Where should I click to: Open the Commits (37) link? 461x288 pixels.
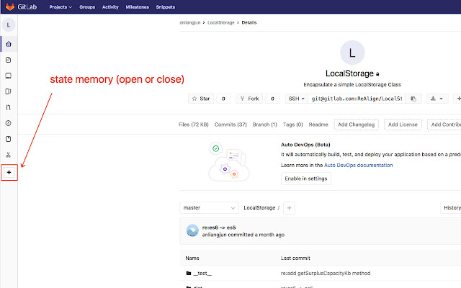tap(230, 125)
